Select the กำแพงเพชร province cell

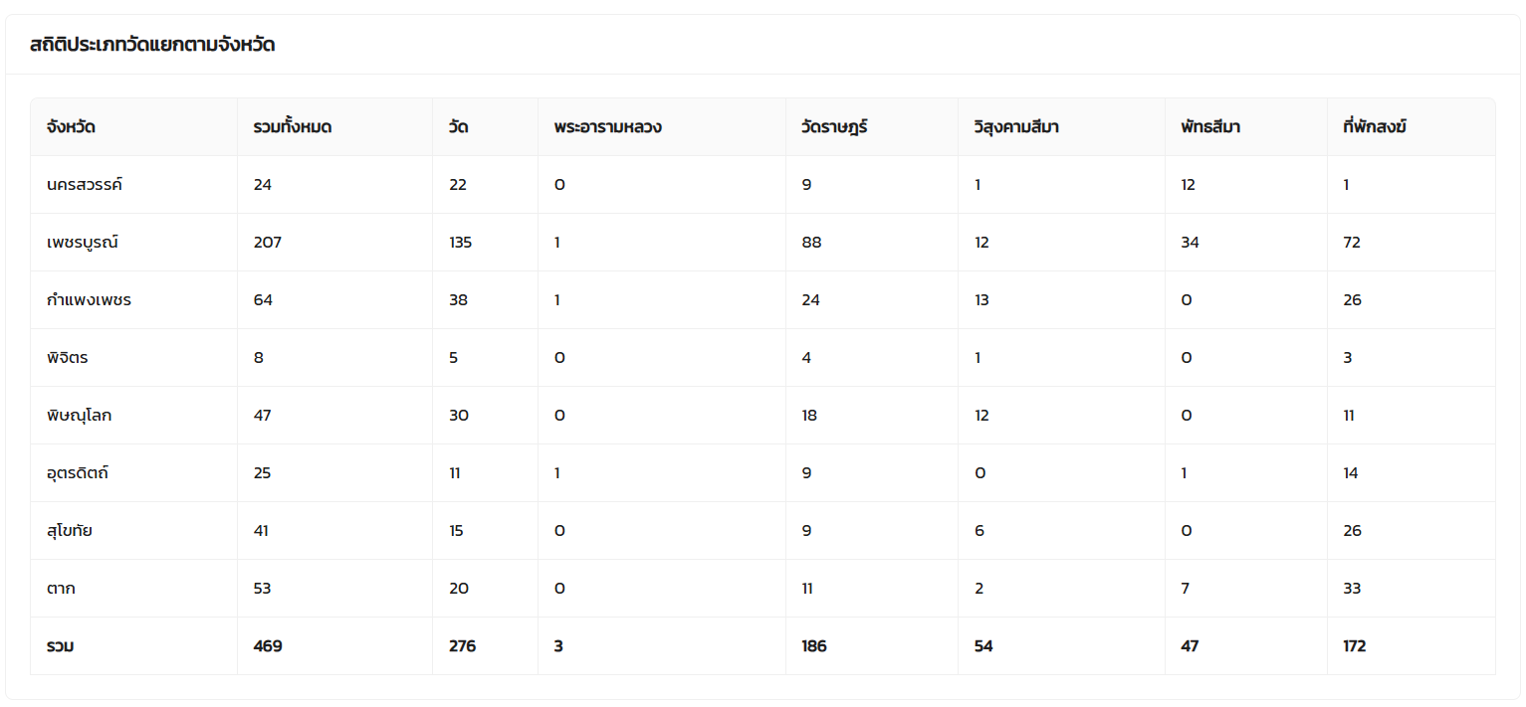pyautogui.click(x=89, y=300)
